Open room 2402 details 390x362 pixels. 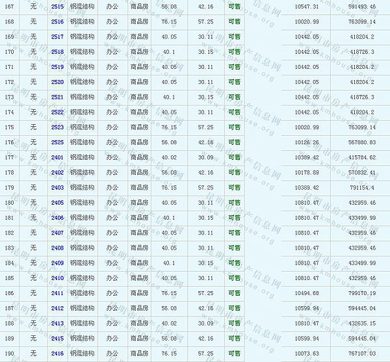57,172
